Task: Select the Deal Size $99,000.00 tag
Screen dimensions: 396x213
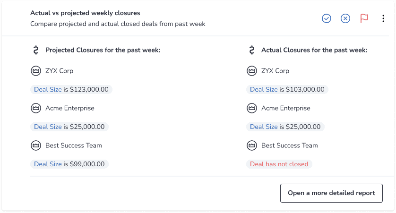Action: [x=69, y=164]
